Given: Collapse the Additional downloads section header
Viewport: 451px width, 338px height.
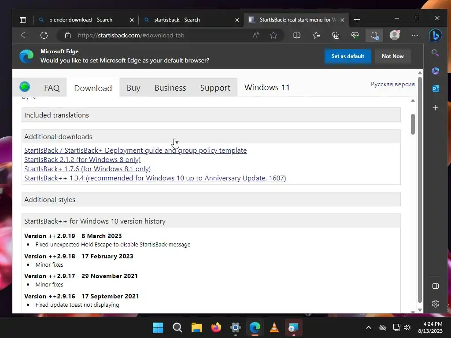Looking at the screenshot, I should click(x=211, y=136).
